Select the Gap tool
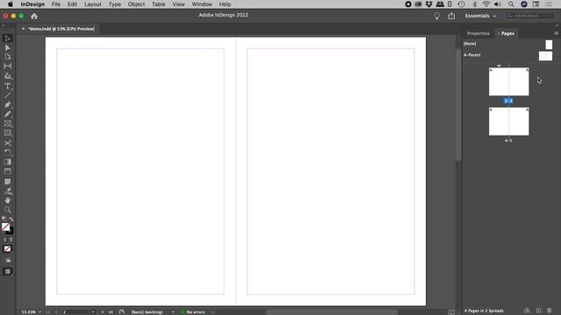 point(8,66)
